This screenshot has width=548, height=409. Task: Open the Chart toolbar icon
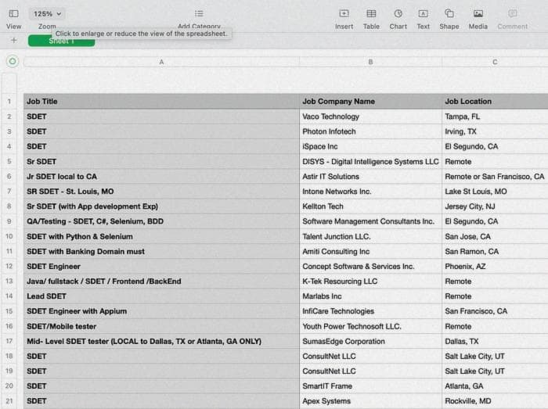click(x=398, y=13)
